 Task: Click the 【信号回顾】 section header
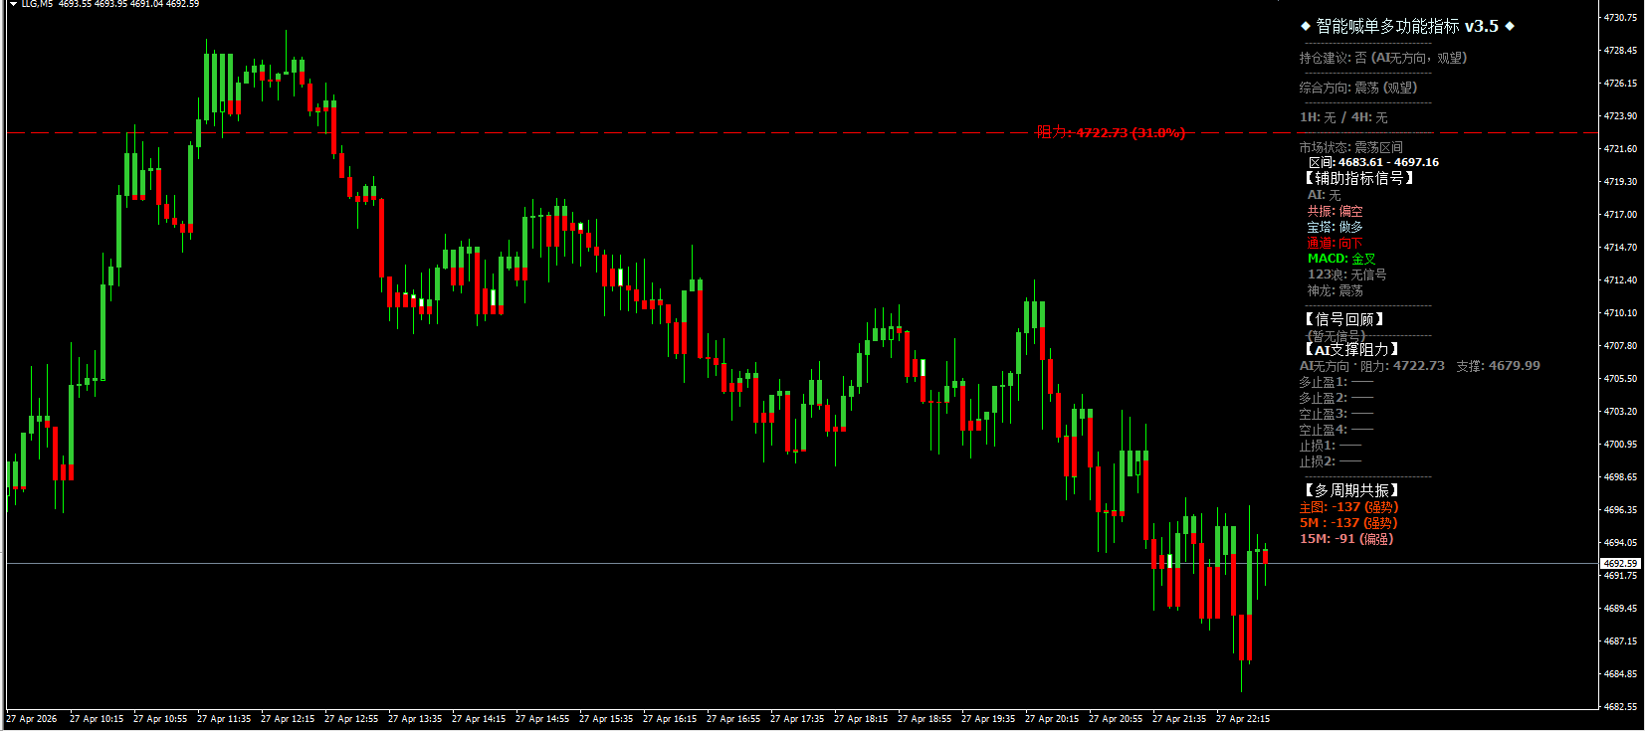click(x=1343, y=319)
